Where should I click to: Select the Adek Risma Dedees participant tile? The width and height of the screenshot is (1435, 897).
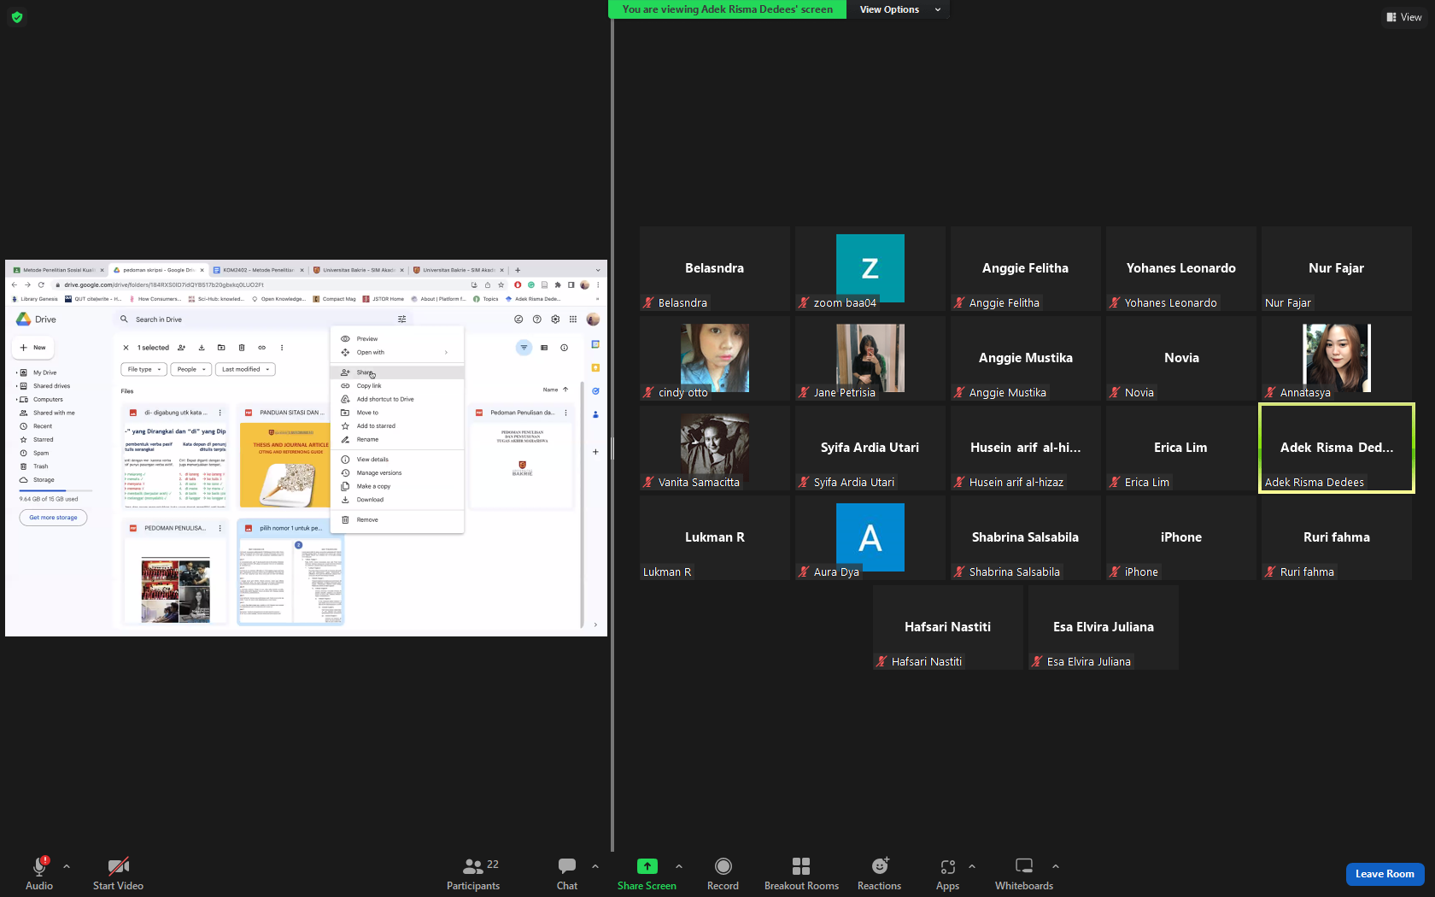click(x=1337, y=448)
